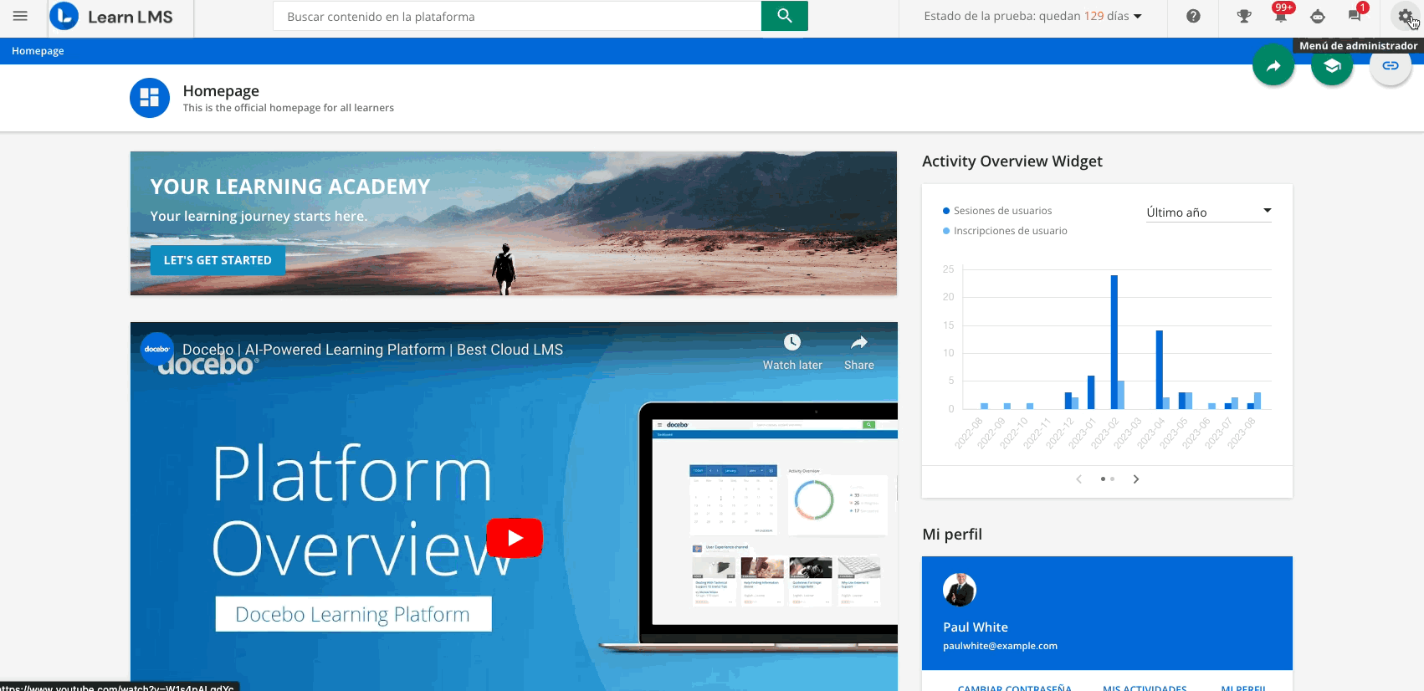Screen dimensions: 1424x691
Task: Open the gamification trophy icon
Action: click(1244, 16)
